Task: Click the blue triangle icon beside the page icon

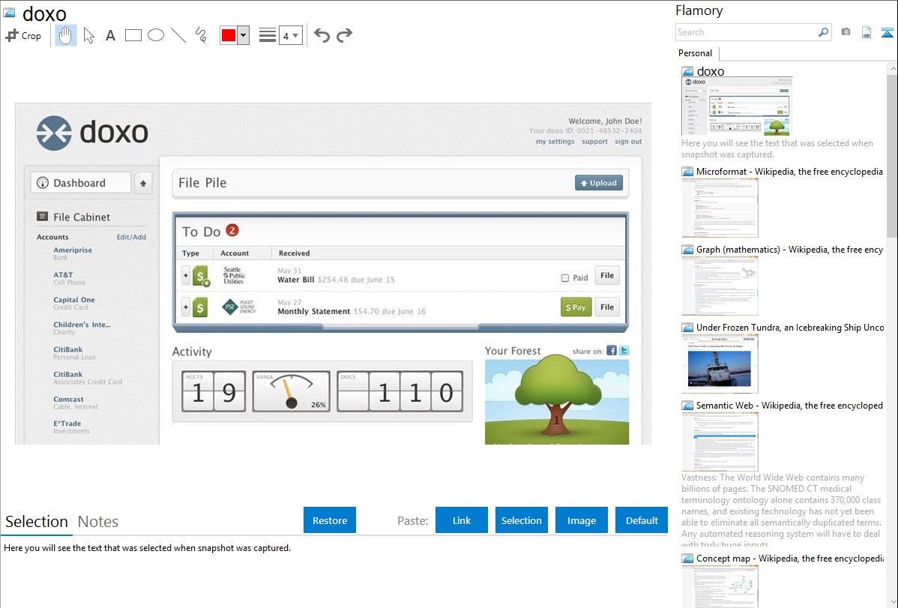Action: [887, 32]
